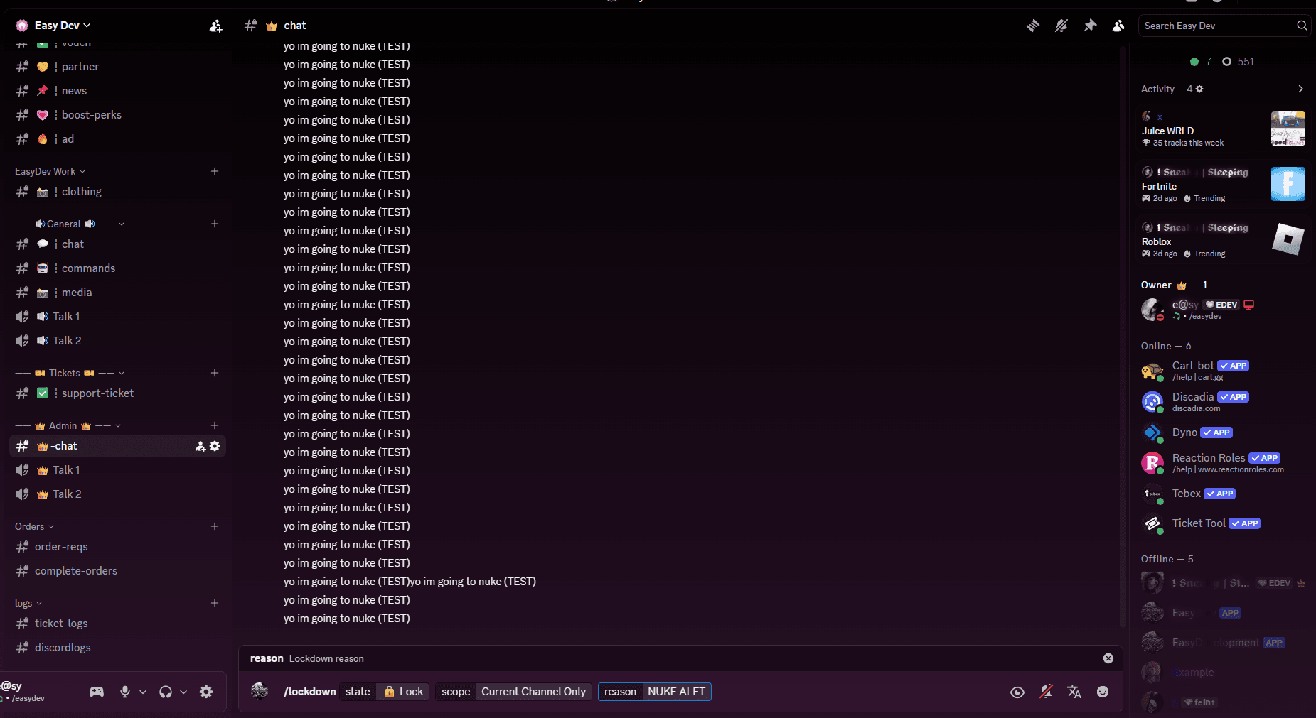Toggle the notification mute bell icon
Viewport: 1316px width, 718px height.
point(1061,26)
